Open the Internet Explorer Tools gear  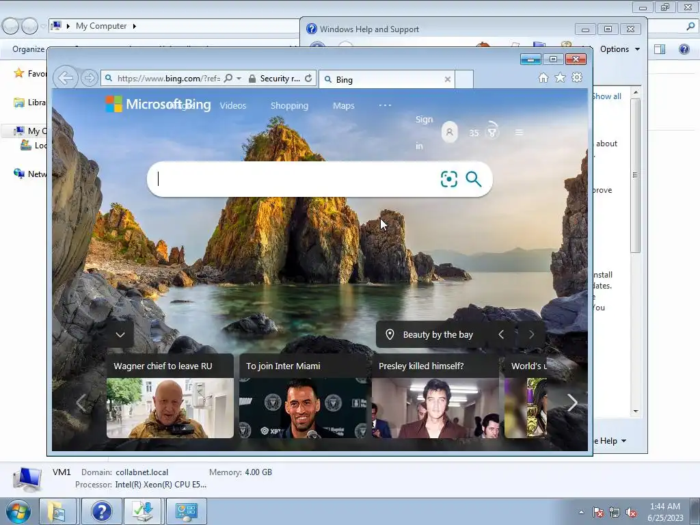coord(577,78)
